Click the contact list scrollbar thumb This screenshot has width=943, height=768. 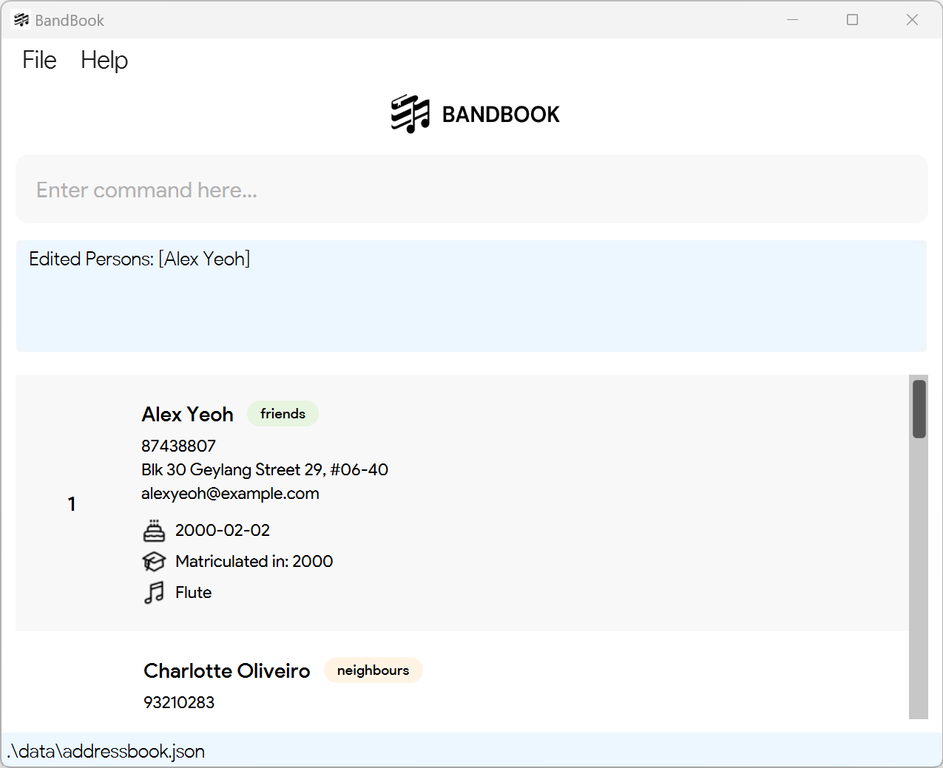point(919,409)
